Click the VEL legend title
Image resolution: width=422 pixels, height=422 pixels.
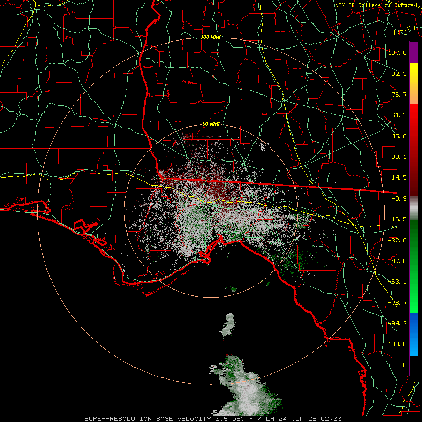tap(412, 28)
